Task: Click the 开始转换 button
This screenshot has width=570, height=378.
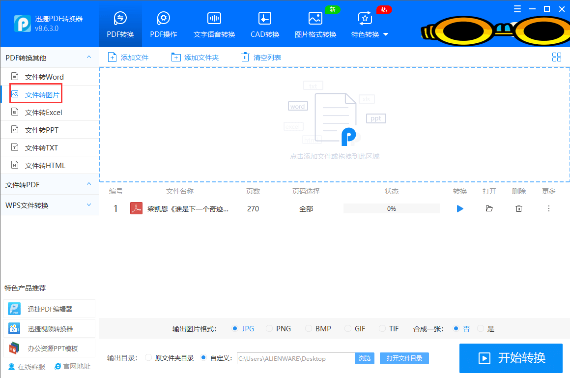Action: [x=511, y=358]
